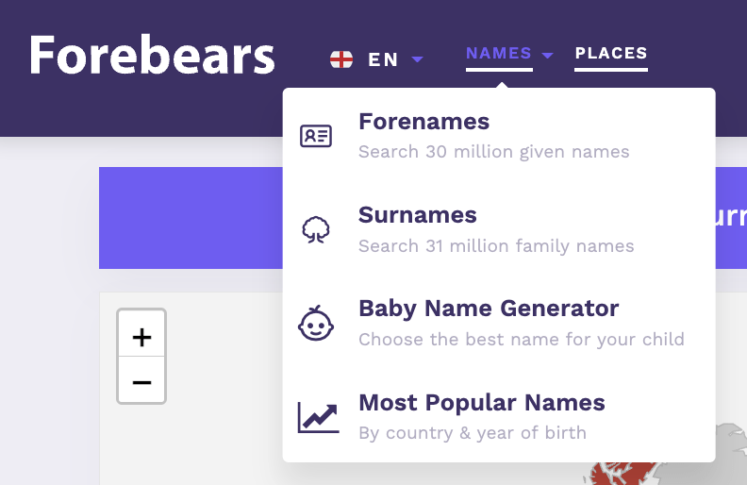Click the Surnames tree icon
Screen dimensions: 747x485
click(x=315, y=230)
